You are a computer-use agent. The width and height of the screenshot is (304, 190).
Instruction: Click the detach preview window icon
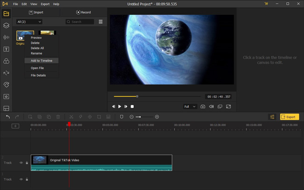220,106
